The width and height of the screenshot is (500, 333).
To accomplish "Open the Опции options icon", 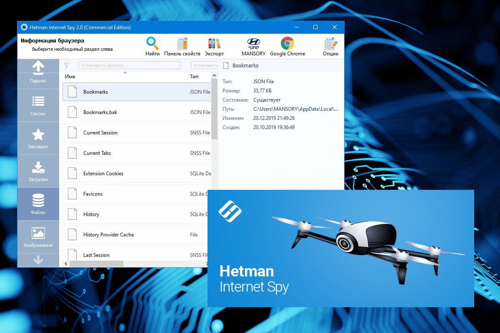I will 330,44.
